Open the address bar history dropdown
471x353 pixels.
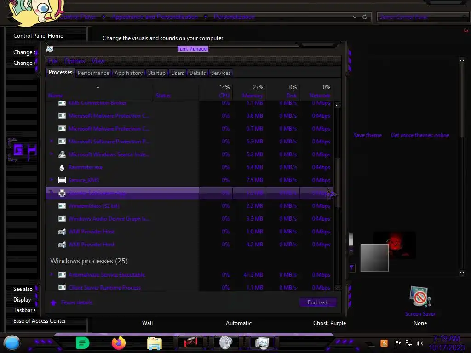coord(355,17)
